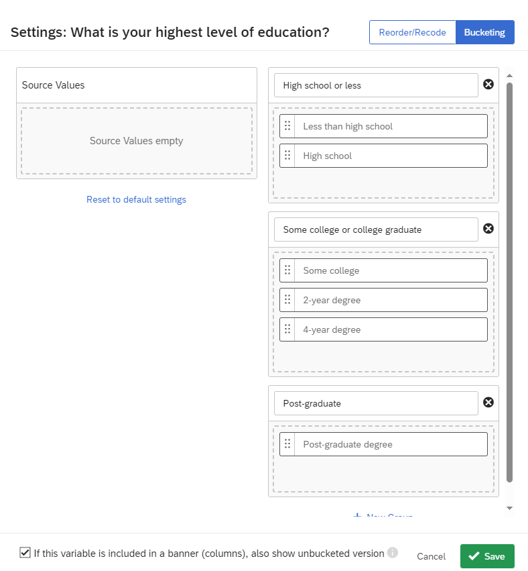Click the info icon beside unbucketed version
528x571 pixels.
[393, 553]
